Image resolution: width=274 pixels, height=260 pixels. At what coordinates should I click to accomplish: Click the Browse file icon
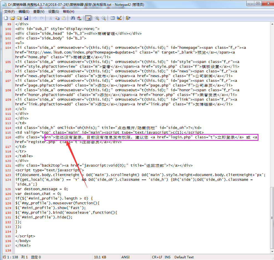pyautogui.click(x=19, y=18)
